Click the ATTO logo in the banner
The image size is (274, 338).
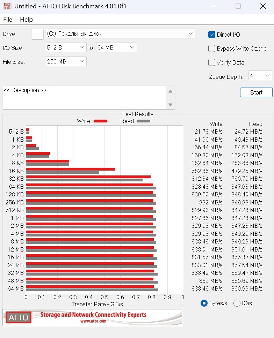(x=19, y=317)
